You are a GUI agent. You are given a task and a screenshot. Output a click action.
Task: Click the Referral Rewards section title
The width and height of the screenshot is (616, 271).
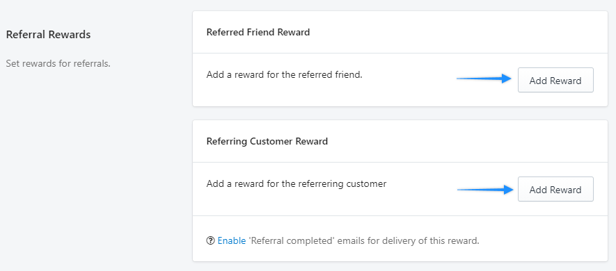click(x=48, y=35)
